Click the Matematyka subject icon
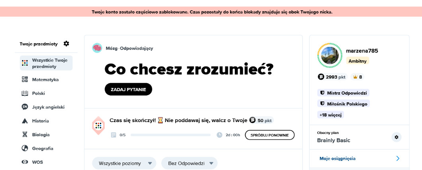Viewport: 422px width, 170px height. coord(25,79)
